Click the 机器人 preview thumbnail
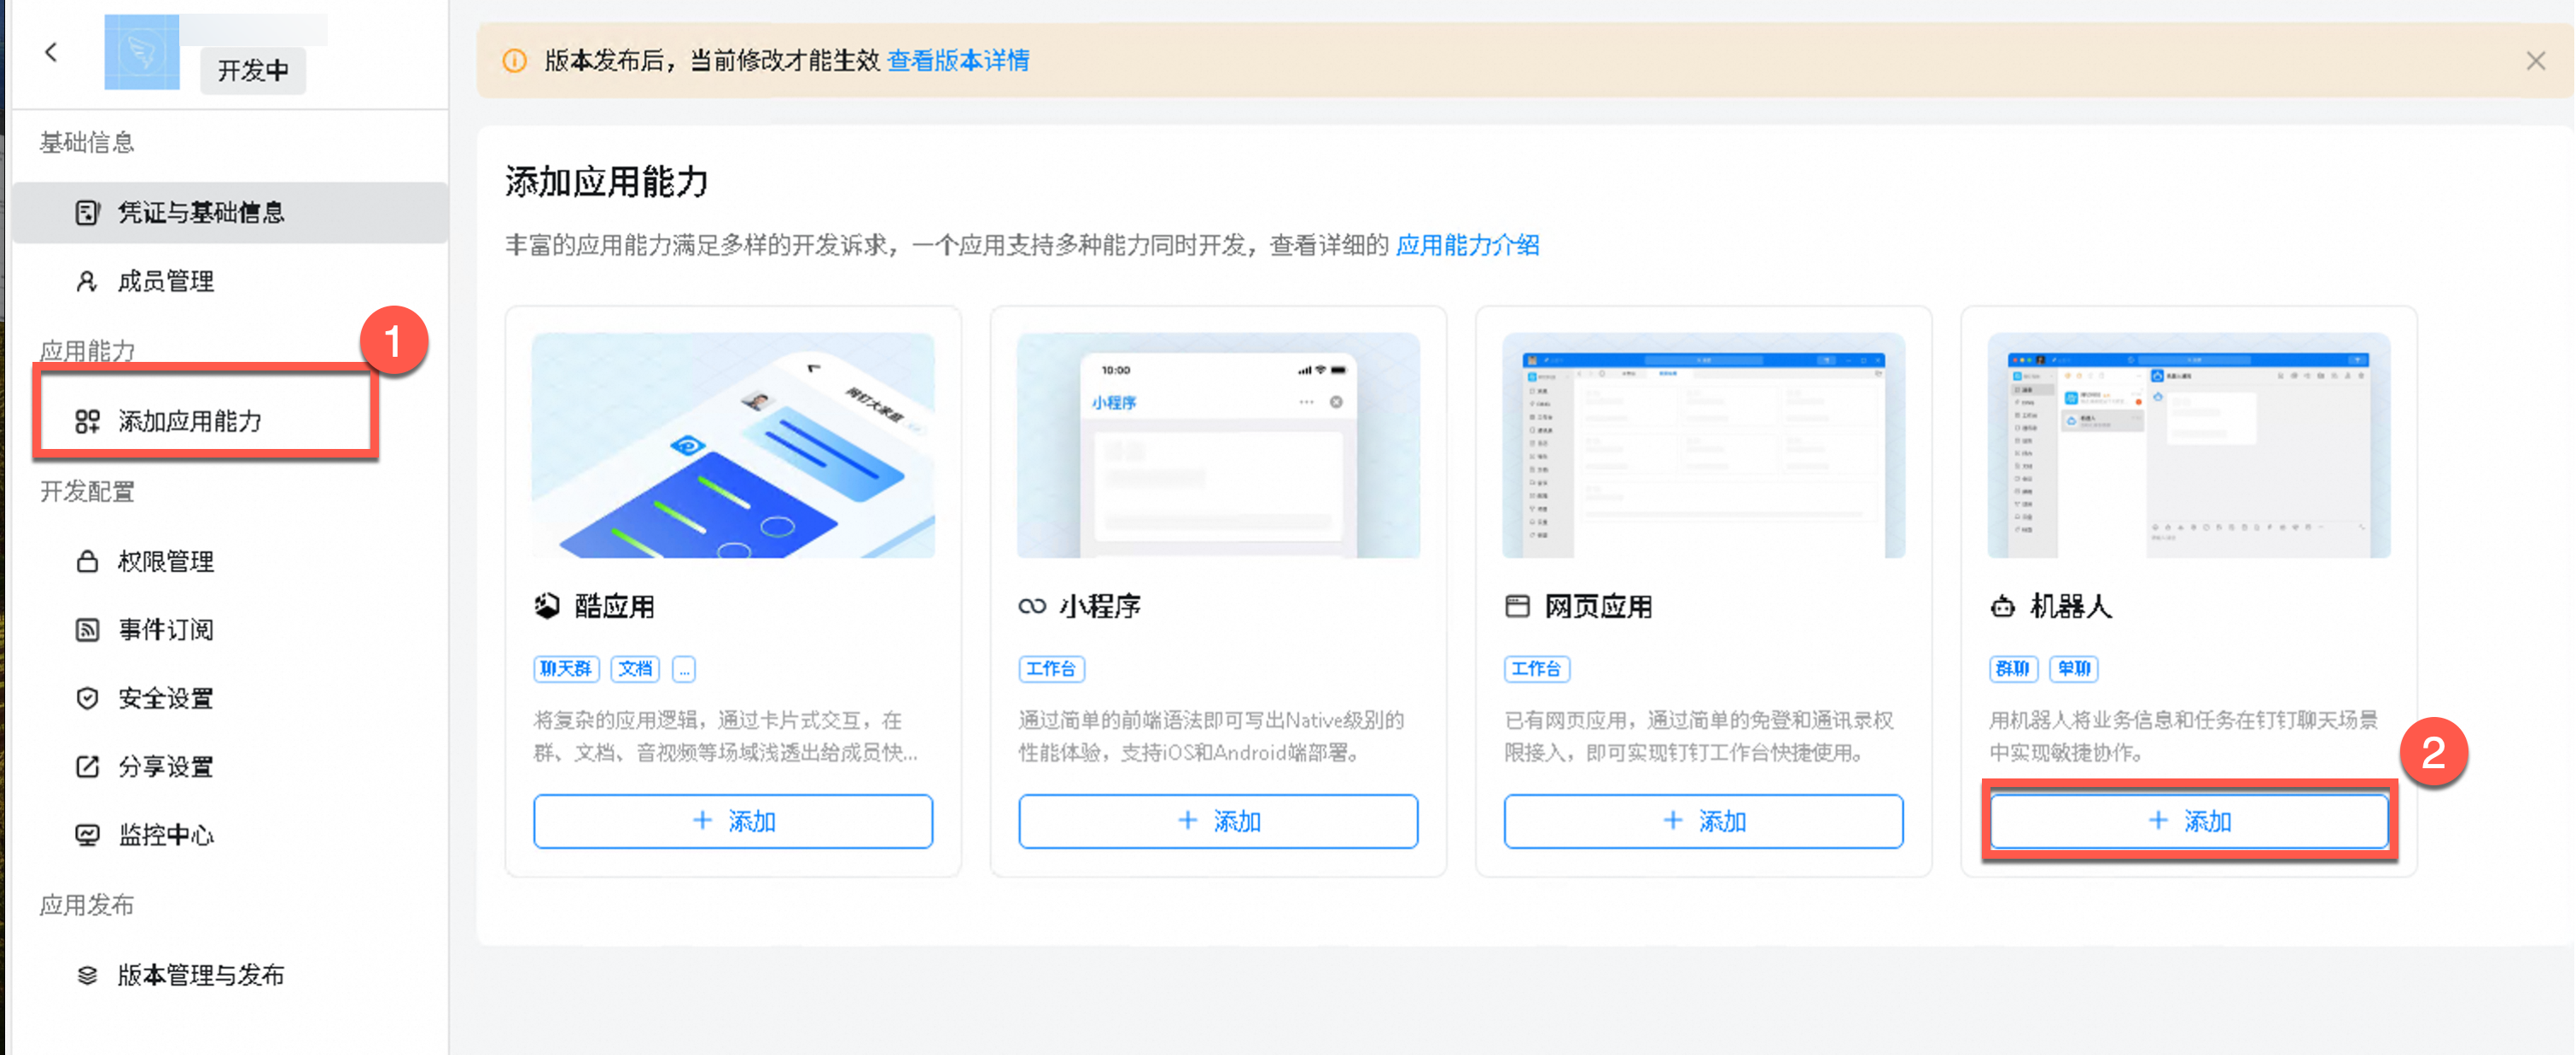The height and width of the screenshot is (1055, 2576). pyautogui.click(x=2188, y=446)
